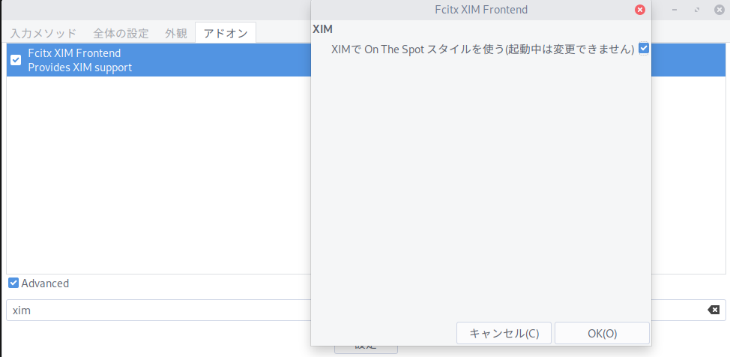Click the partially hidden 設定 button
This screenshot has width=730, height=357.
pyautogui.click(x=366, y=349)
